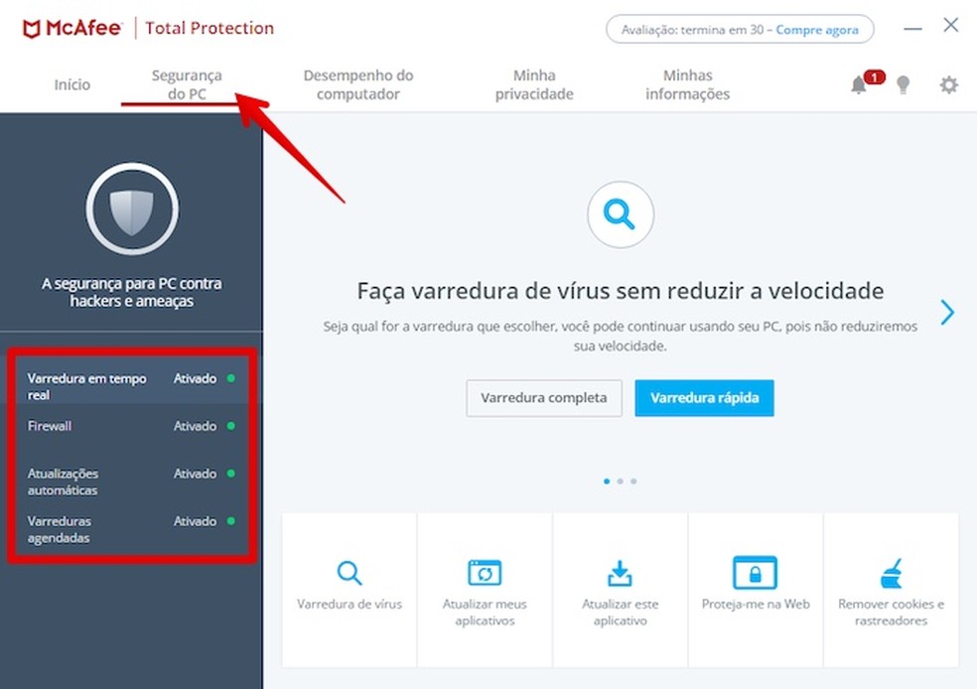Open Varreduras agendadas status row
This screenshot has width=977, height=689.
click(131, 529)
